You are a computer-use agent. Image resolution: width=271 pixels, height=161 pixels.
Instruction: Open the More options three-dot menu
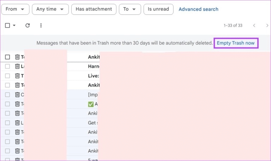click(41, 25)
